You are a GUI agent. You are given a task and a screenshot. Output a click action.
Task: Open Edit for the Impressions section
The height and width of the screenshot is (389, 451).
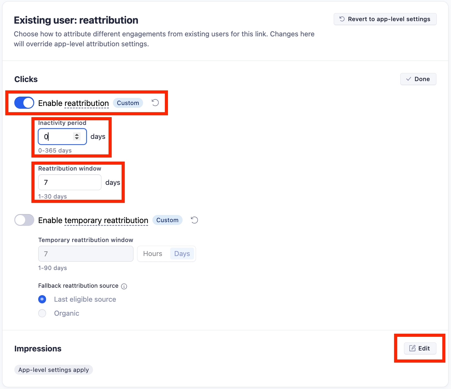pos(420,348)
